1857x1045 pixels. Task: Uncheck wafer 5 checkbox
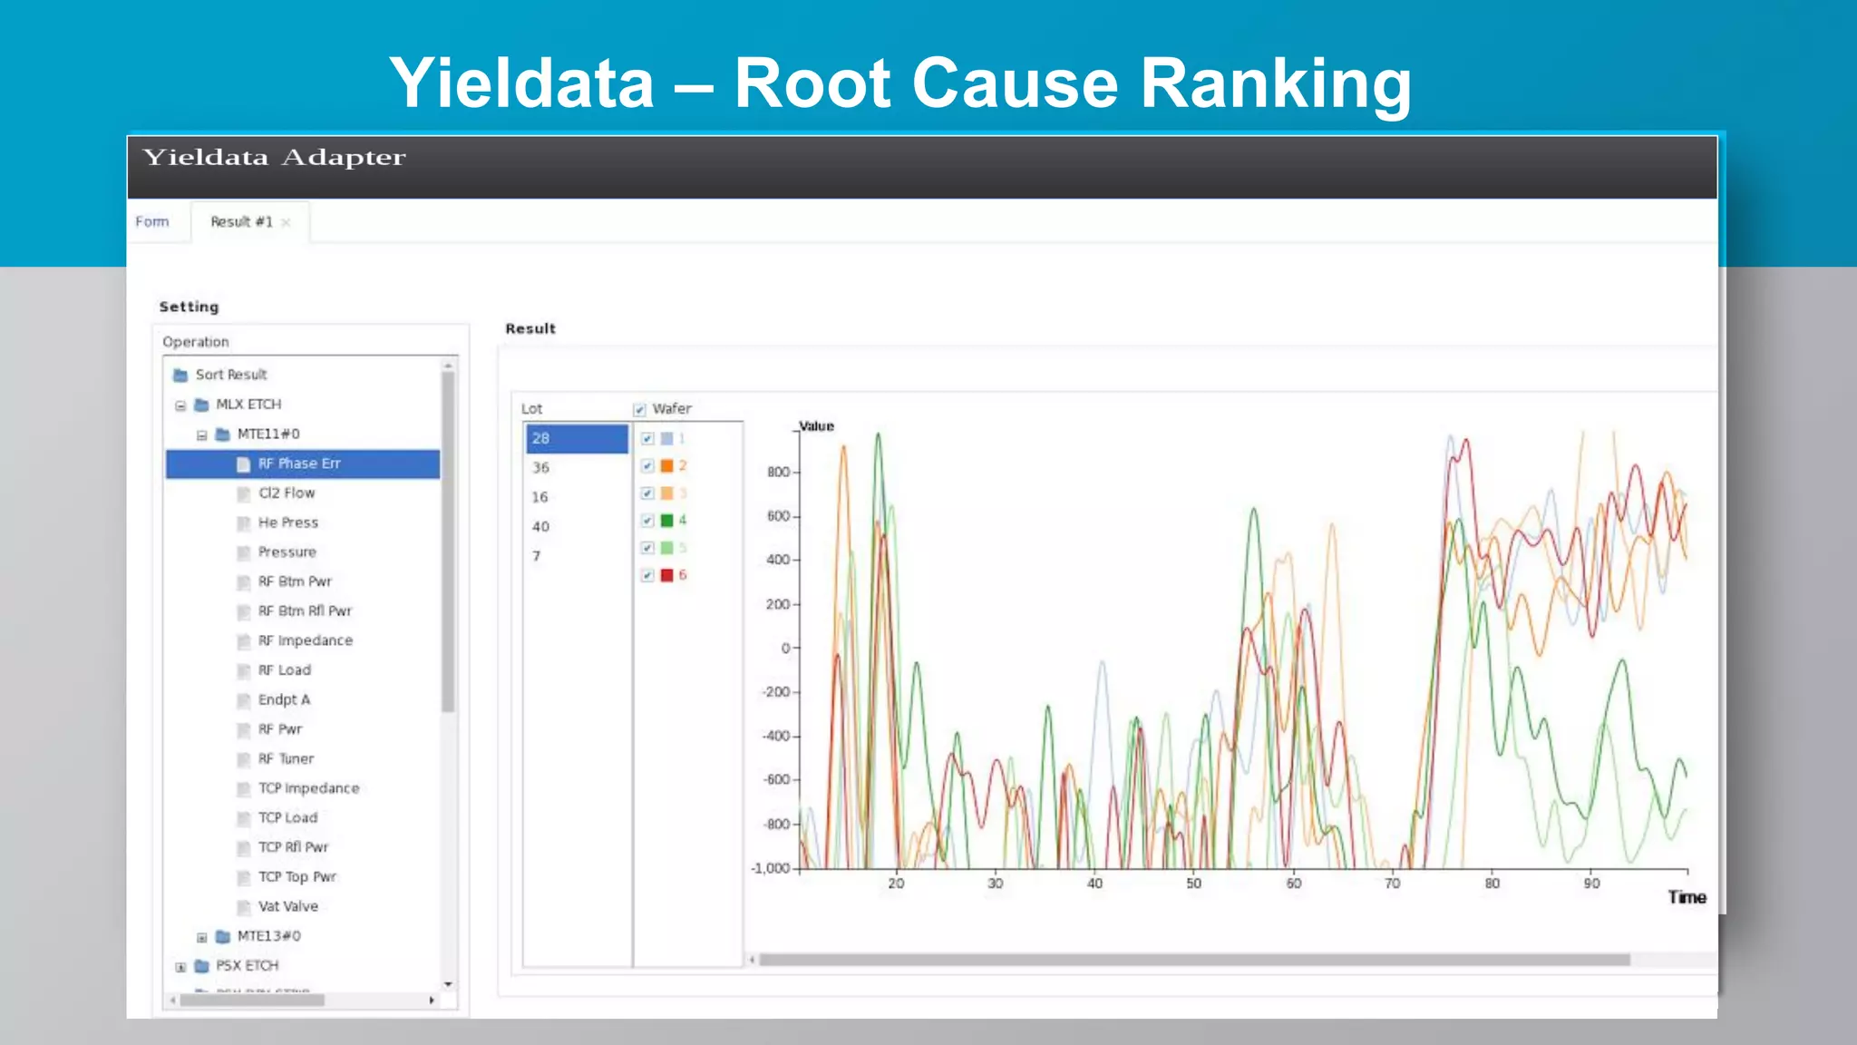point(647,548)
